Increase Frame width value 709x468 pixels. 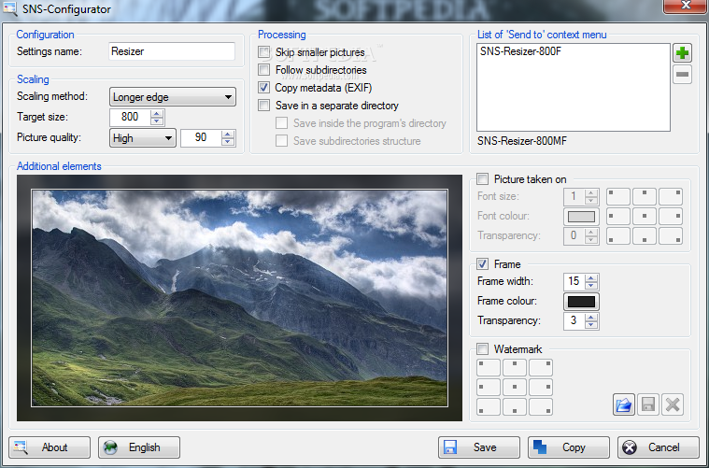(x=591, y=277)
